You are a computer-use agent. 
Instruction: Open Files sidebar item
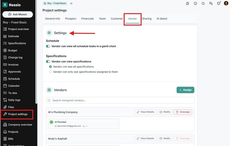[9, 107]
